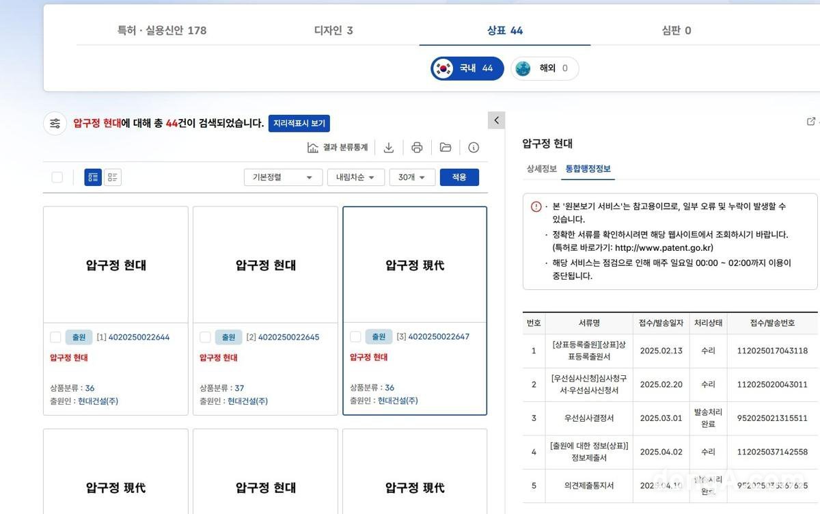Click the information circle icon
The width and height of the screenshot is (820, 514).
(474, 148)
